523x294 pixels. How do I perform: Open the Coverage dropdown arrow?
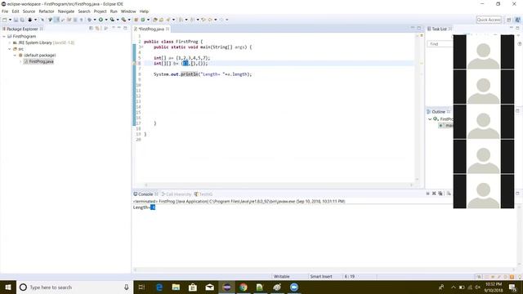point(118,20)
